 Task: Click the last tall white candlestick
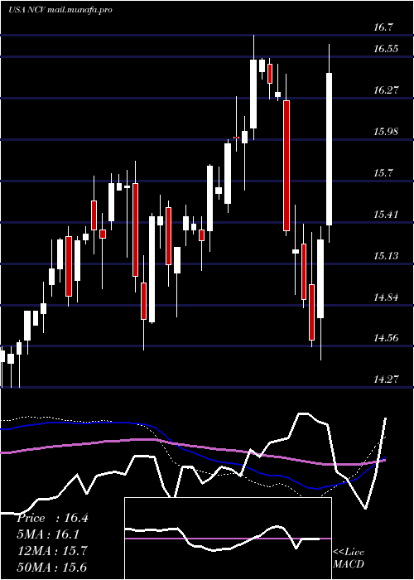[329, 149]
